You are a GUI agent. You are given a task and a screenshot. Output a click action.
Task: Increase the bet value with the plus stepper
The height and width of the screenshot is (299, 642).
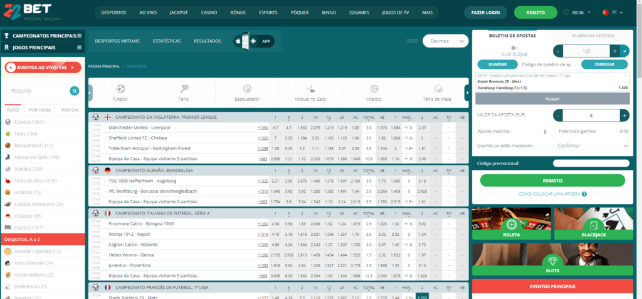[x=624, y=116]
